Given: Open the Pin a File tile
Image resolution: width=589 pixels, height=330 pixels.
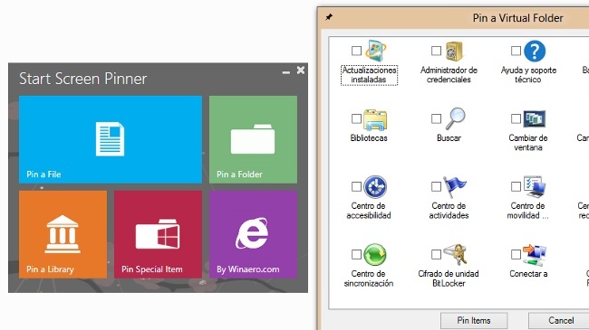Looking at the screenshot, I should point(111,139).
